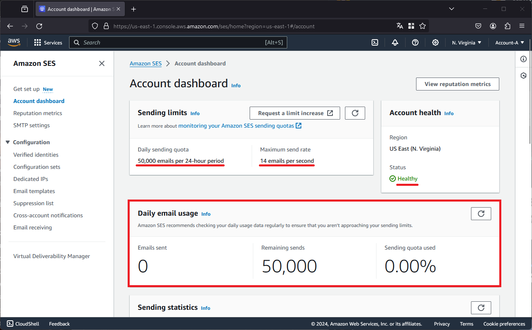The width and height of the screenshot is (532, 330).
Task: Open Feedback in footer
Action: coord(59,324)
